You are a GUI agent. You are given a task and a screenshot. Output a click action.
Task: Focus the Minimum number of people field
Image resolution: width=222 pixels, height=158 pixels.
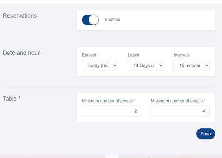pos(111,111)
